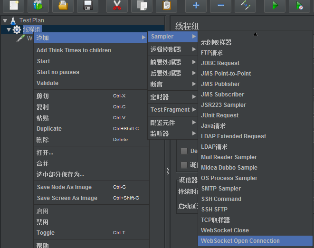Click the Cut scissors icon

click(x=117, y=5)
